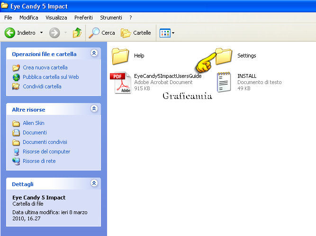This screenshot has height=236, width=316.
Task: Select the Help folder icon
Action: point(120,56)
